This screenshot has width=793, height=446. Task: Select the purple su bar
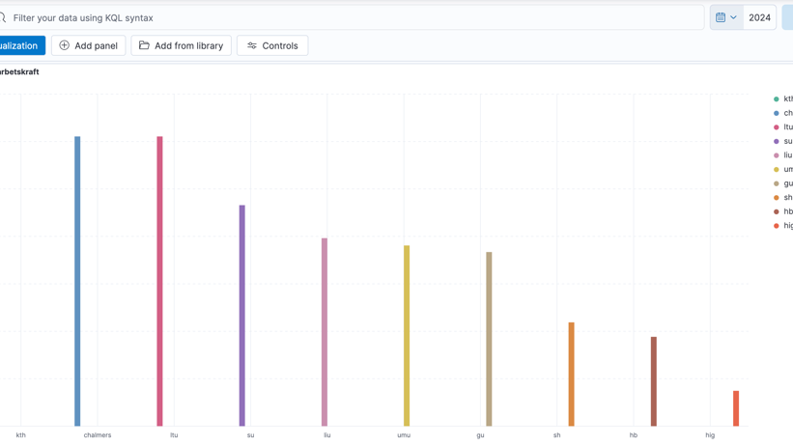point(242,315)
